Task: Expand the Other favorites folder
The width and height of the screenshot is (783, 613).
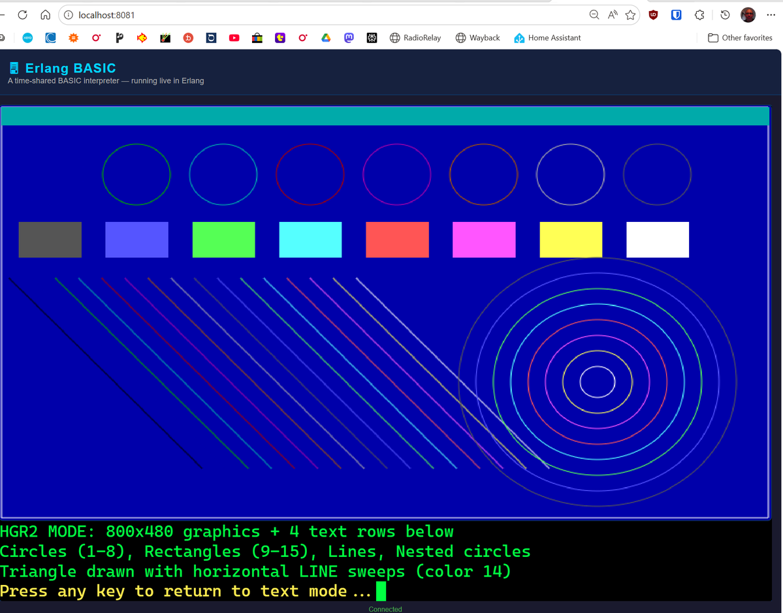Action: (739, 38)
